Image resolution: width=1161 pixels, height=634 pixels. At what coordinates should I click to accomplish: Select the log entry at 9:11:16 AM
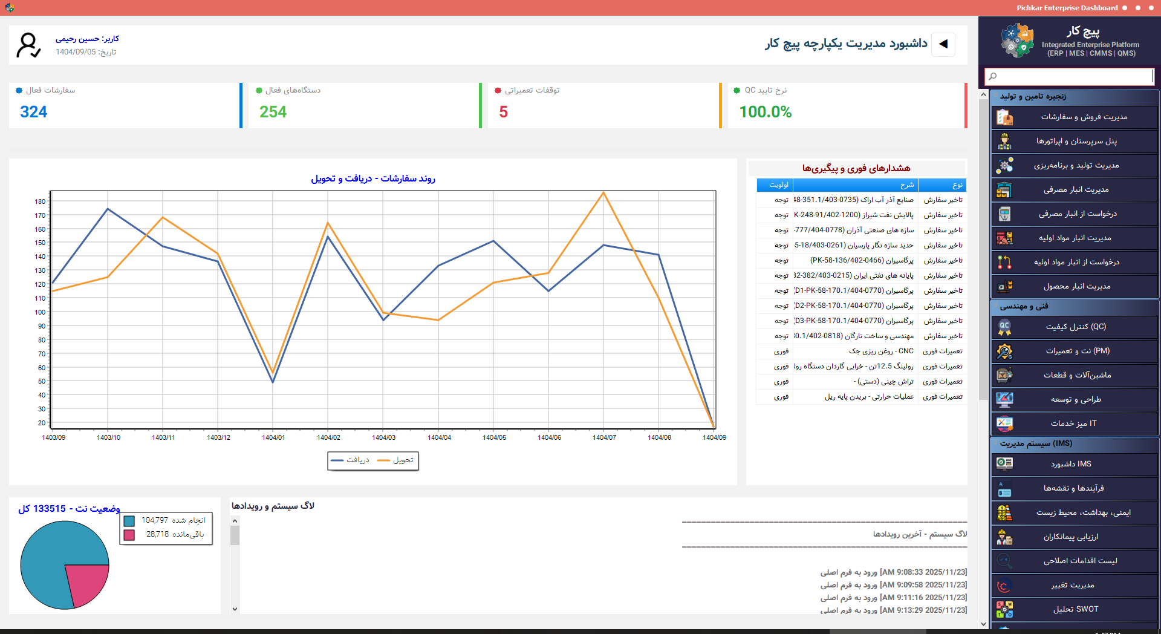tap(894, 597)
